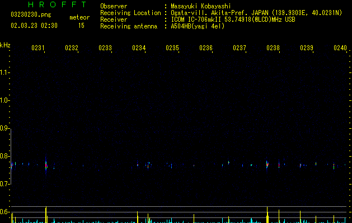Click the 0.7 kHz axis label
The height and width of the screenshot is (223, 352).
coord(4,184)
